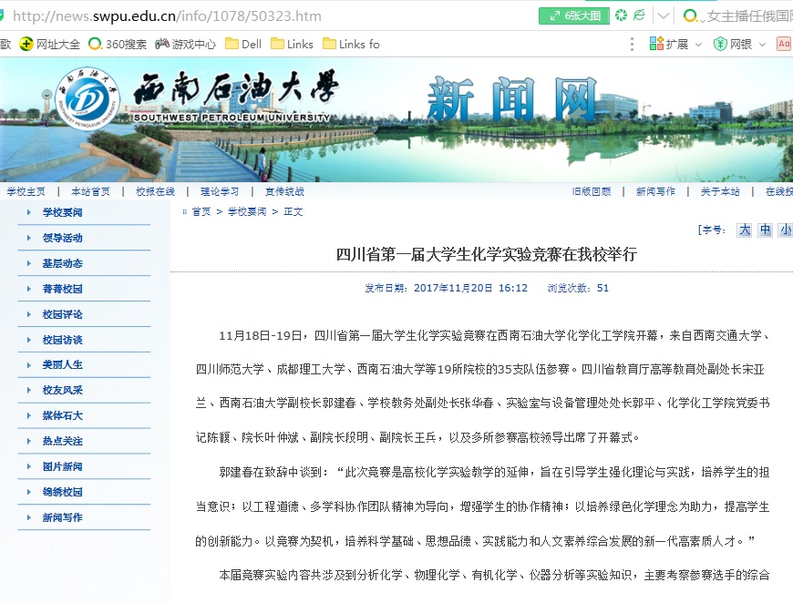
Task: Open the Links fo bookmarks folder
Action: 351,44
